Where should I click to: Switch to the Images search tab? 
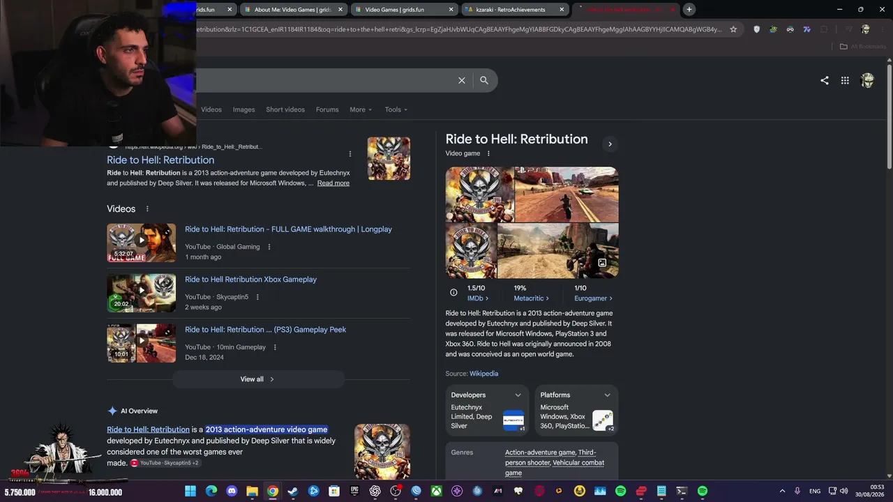(243, 109)
